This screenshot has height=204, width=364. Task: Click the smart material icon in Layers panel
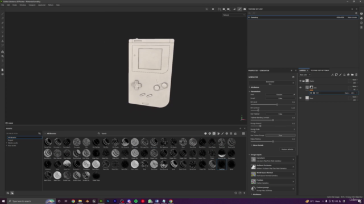[x=348, y=75]
